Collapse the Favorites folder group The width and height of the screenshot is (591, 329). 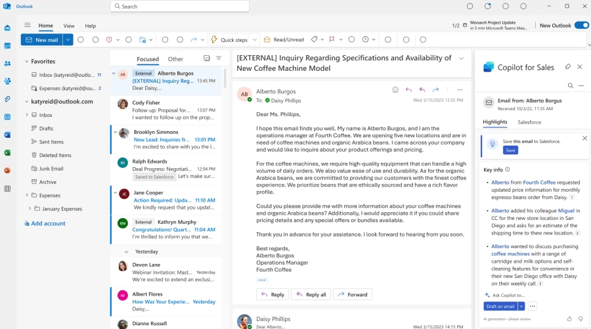pos(25,62)
